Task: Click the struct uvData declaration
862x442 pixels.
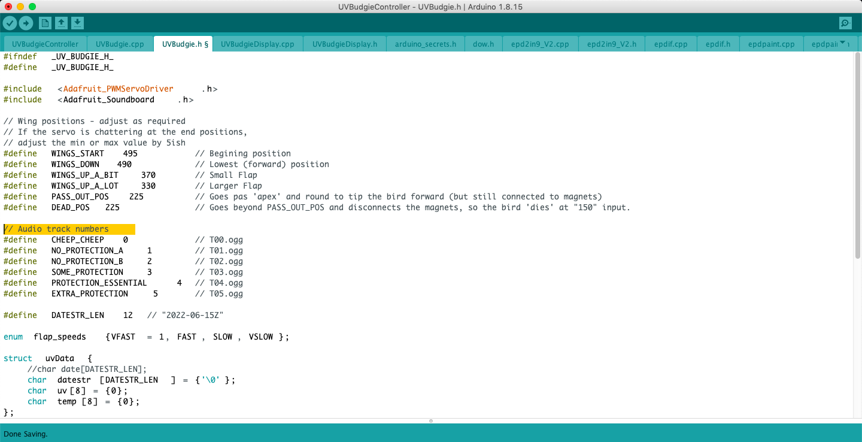Action: point(48,358)
